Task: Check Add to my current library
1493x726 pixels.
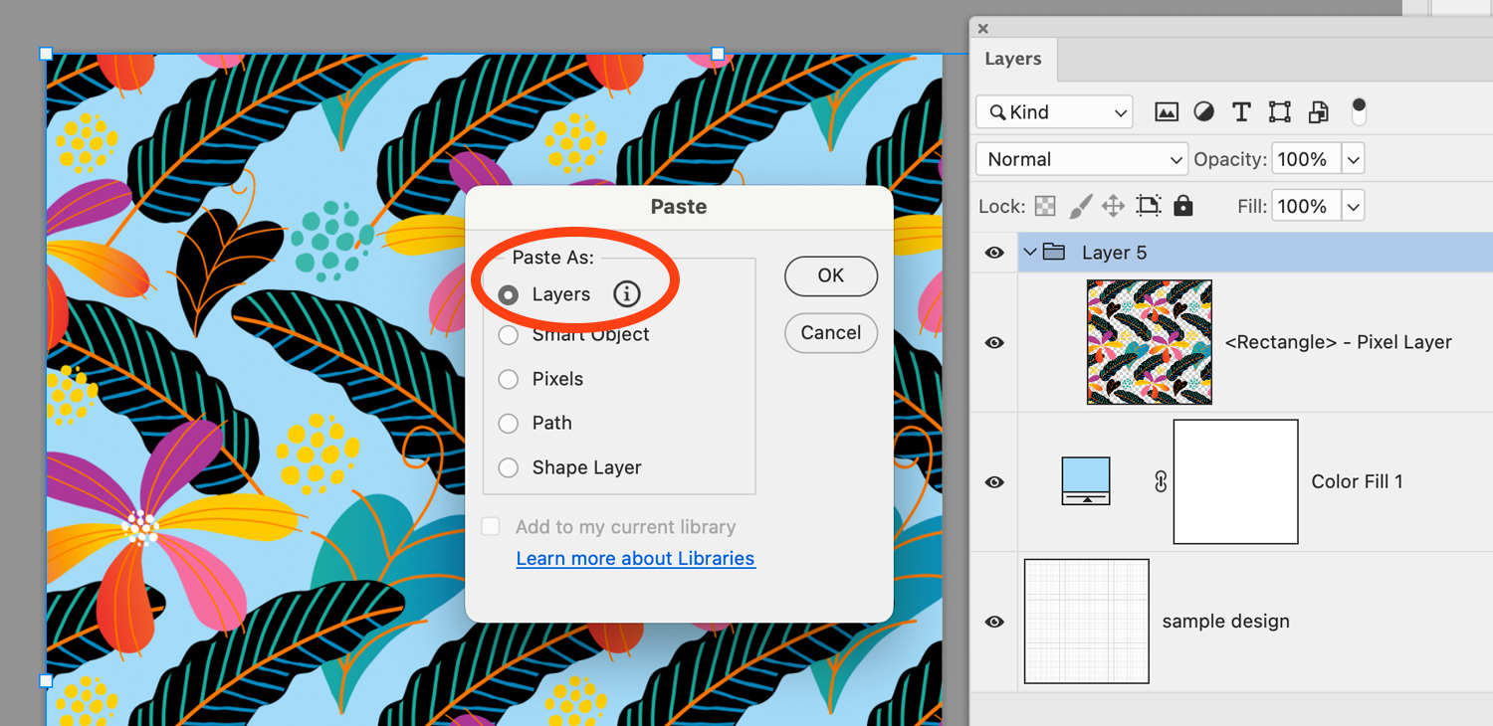Action: [x=490, y=526]
